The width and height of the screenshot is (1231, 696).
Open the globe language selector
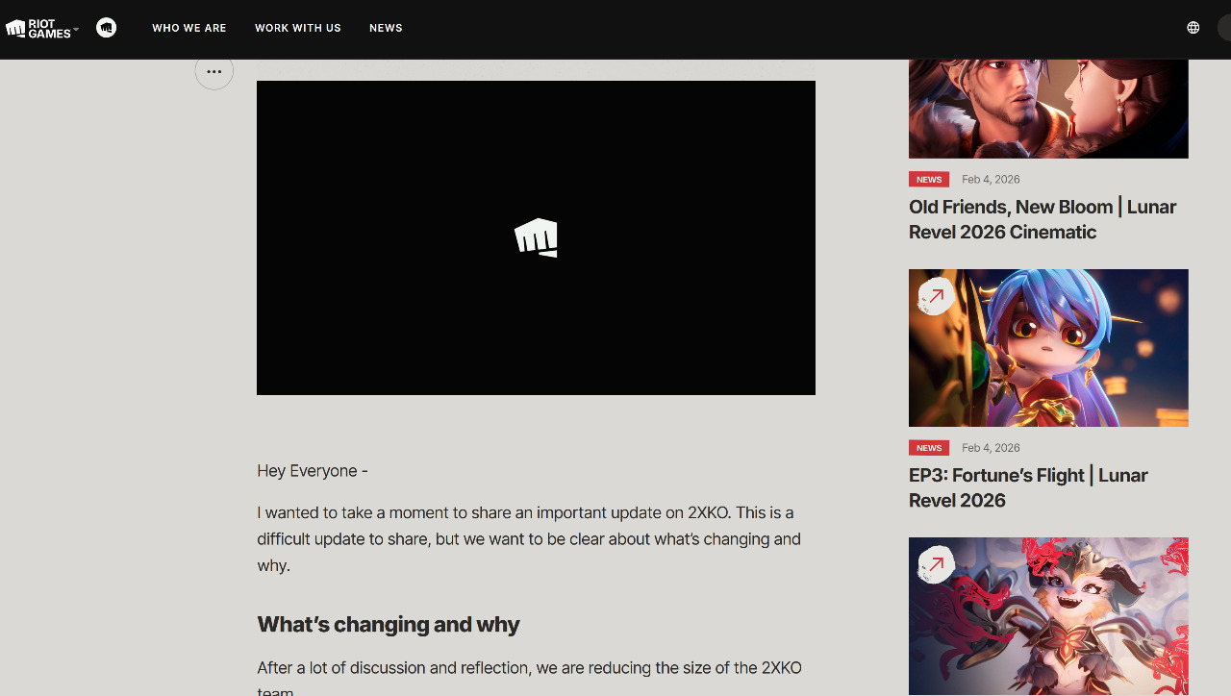pos(1193,28)
